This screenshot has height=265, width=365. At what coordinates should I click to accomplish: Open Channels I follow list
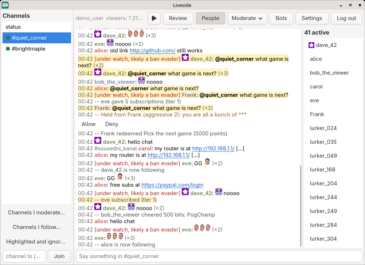click(x=36, y=227)
